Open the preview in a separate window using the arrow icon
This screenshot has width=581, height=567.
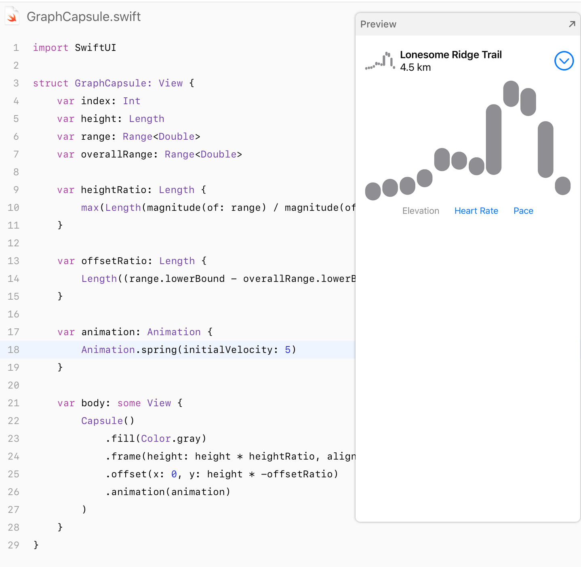572,24
